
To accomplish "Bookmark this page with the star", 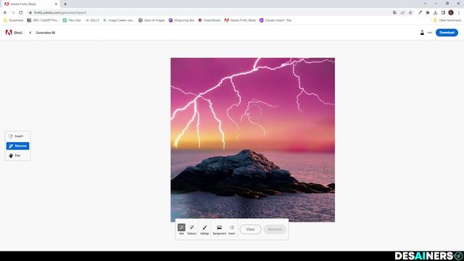I will (x=410, y=13).
